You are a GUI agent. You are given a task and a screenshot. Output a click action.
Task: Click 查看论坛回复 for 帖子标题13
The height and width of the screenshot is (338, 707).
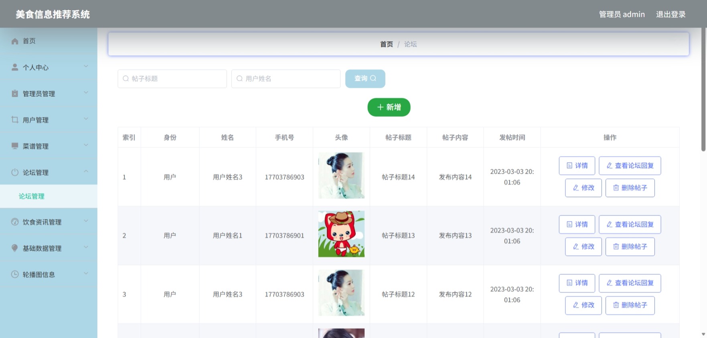(x=630, y=224)
